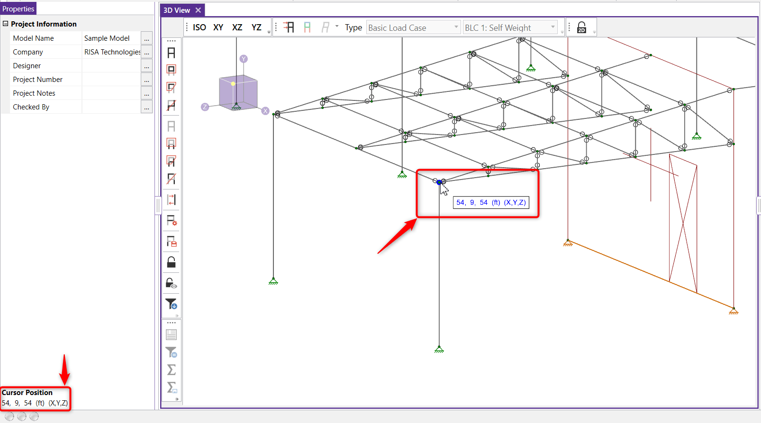Click the Select All icon in the side toolbar

(172, 53)
